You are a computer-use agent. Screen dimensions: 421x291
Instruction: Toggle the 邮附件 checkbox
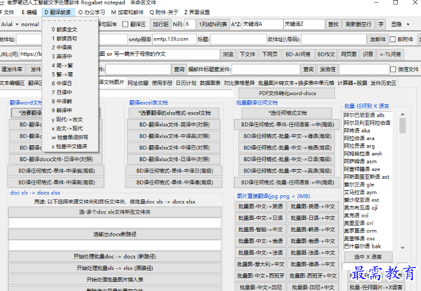coord(393,39)
